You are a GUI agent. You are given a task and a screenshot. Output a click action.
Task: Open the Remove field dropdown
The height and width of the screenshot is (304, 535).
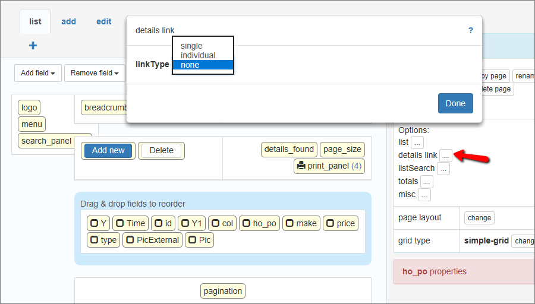click(95, 73)
